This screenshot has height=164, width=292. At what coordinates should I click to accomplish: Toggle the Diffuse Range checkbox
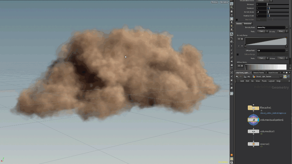click(238, 54)
